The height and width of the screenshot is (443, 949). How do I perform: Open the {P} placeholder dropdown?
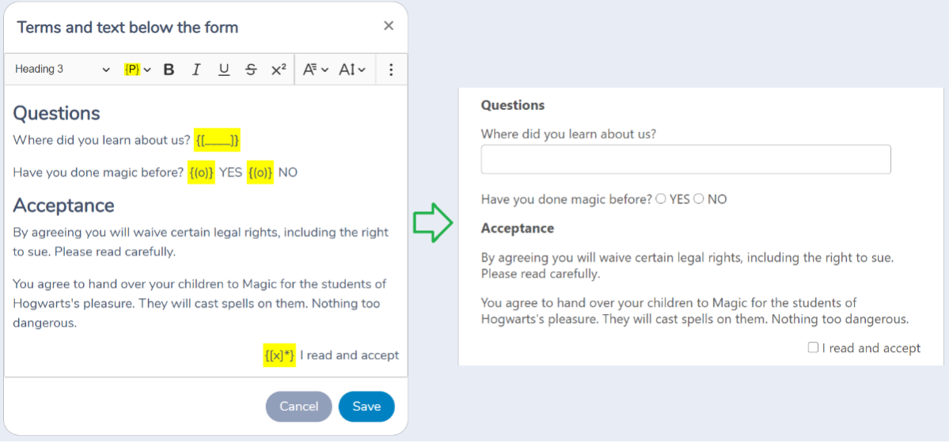(x=138, y=70)
